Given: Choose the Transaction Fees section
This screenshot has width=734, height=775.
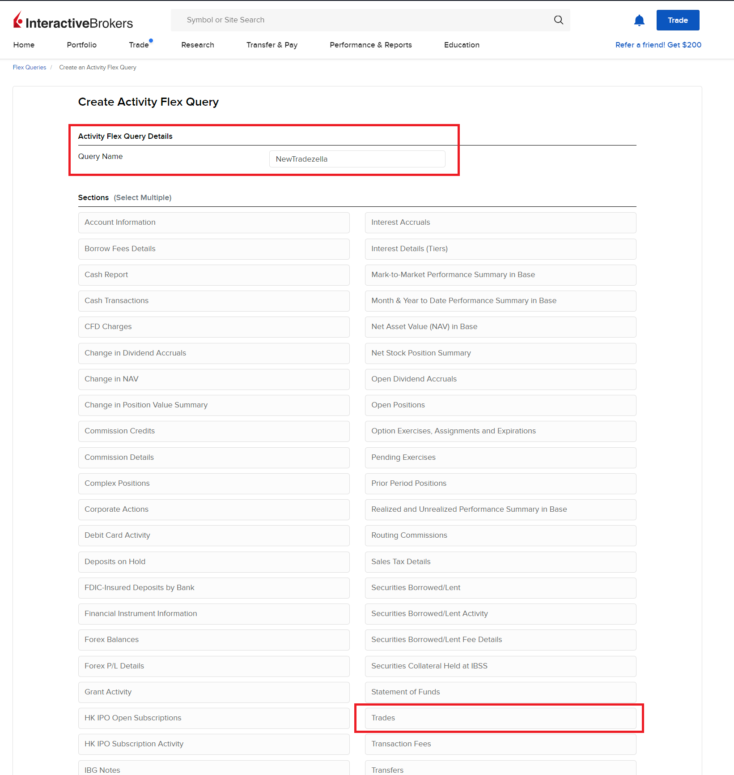Looking at the screenshot, I should pyautogui.click(x=500, y=744).
